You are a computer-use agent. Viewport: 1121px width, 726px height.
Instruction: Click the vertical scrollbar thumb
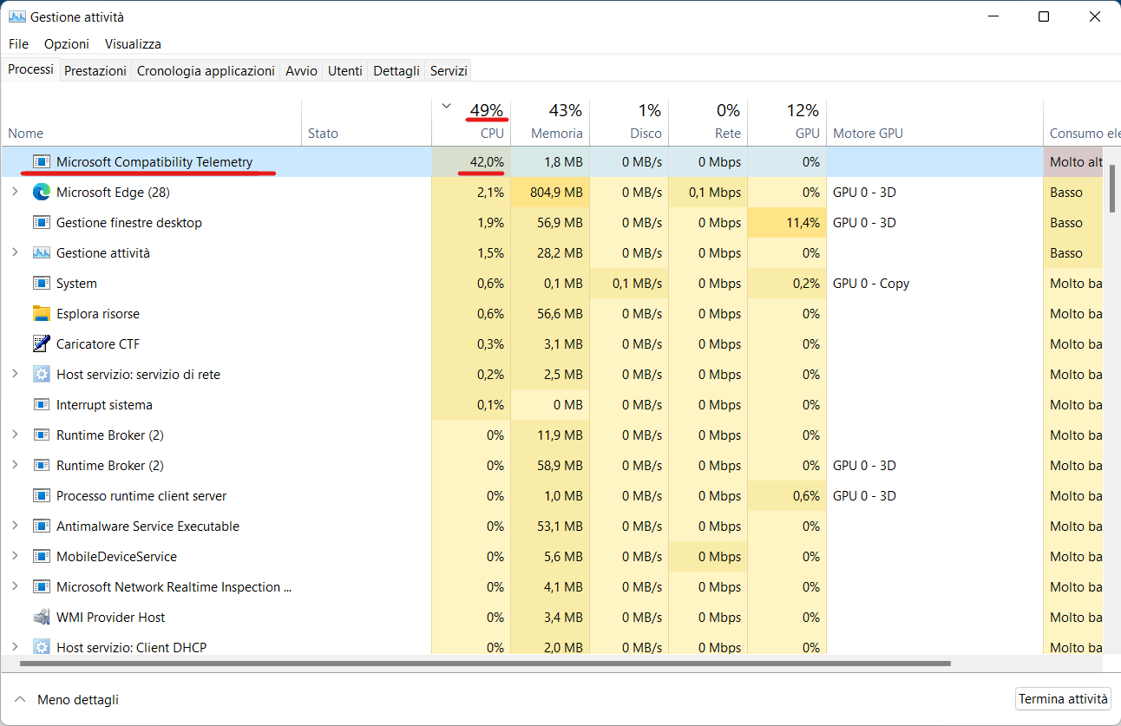tap(1112, 187)
